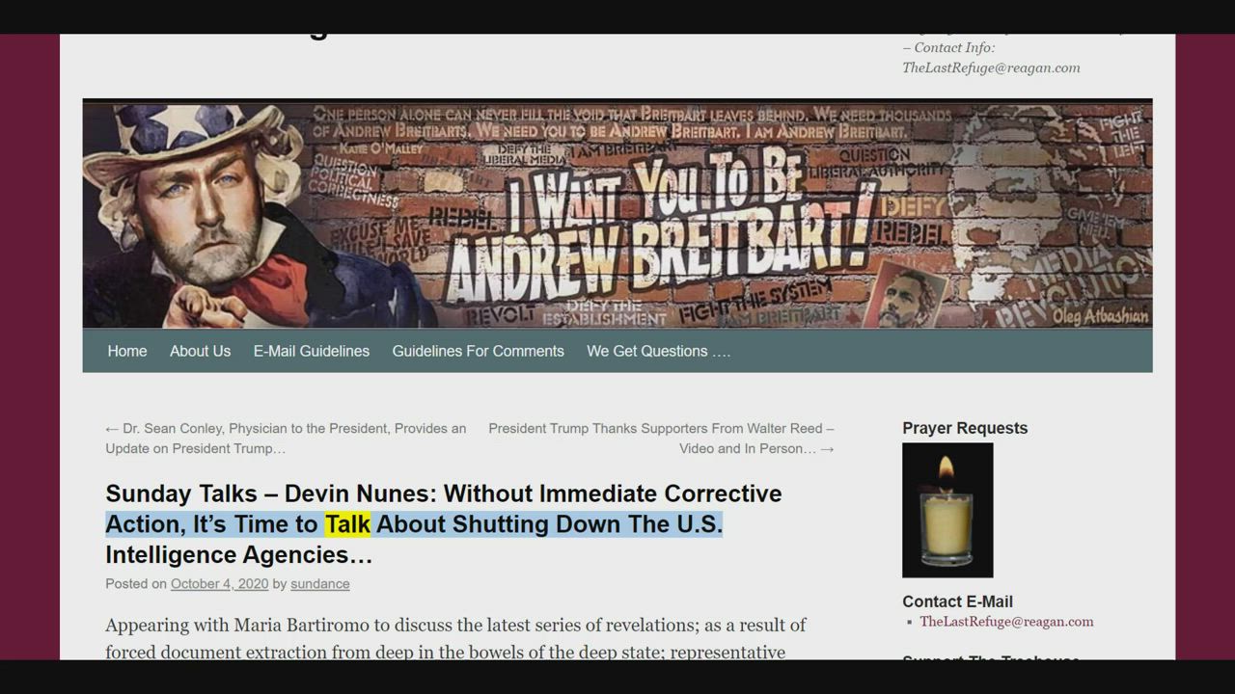Click the contact email at the page top
The width and height of the screenshot is (1235, 694).
coord(991,67)
